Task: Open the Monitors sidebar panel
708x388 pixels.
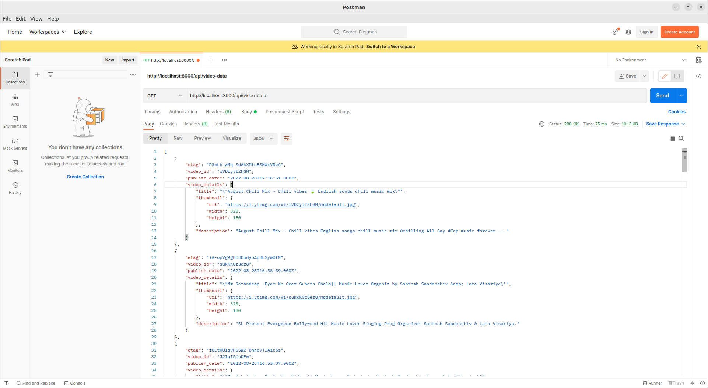Action: tap(15, 166)
